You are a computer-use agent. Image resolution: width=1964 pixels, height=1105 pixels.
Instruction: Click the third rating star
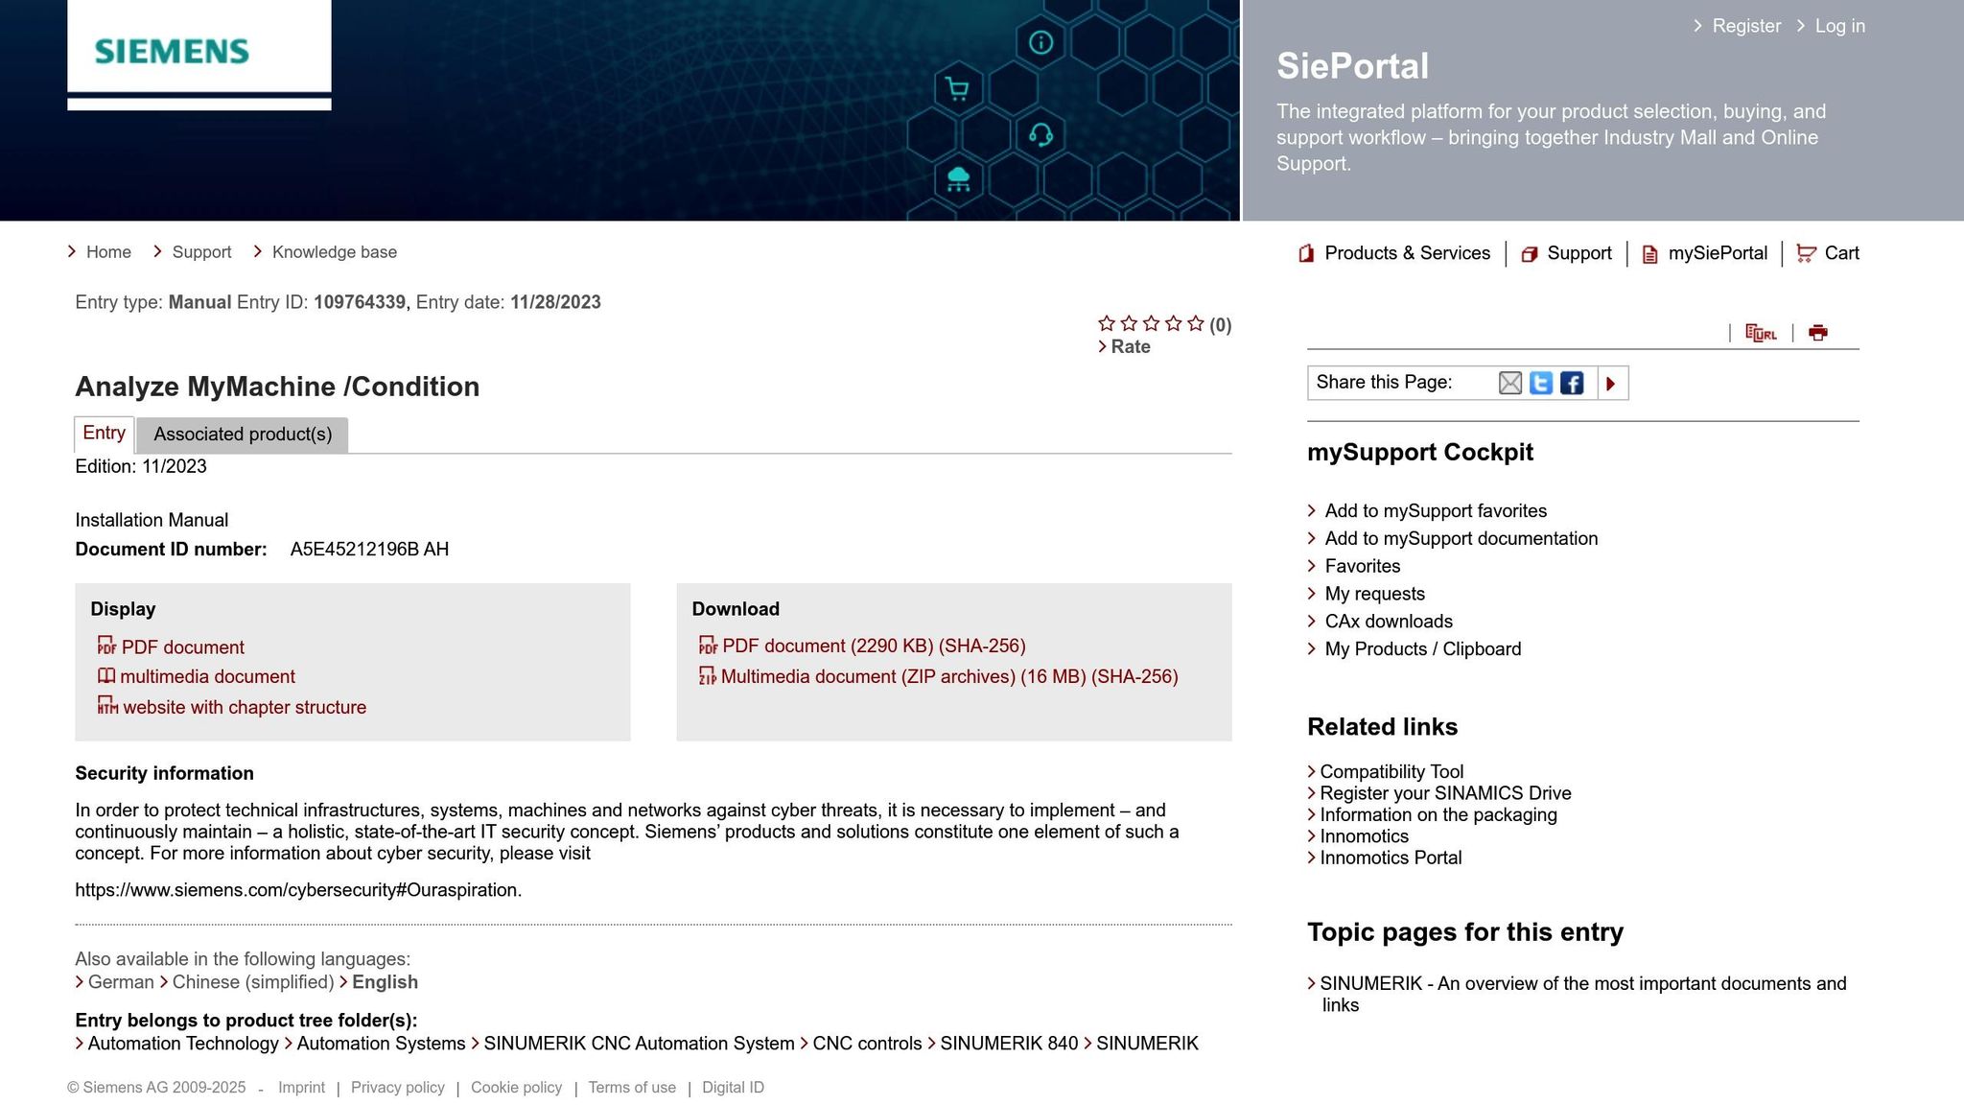[x=1151, y=323]
